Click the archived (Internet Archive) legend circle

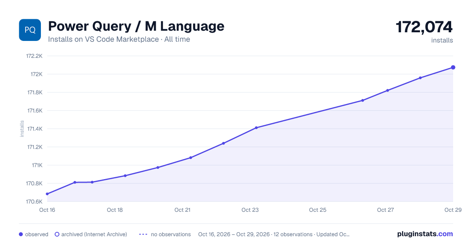[57, 234]
